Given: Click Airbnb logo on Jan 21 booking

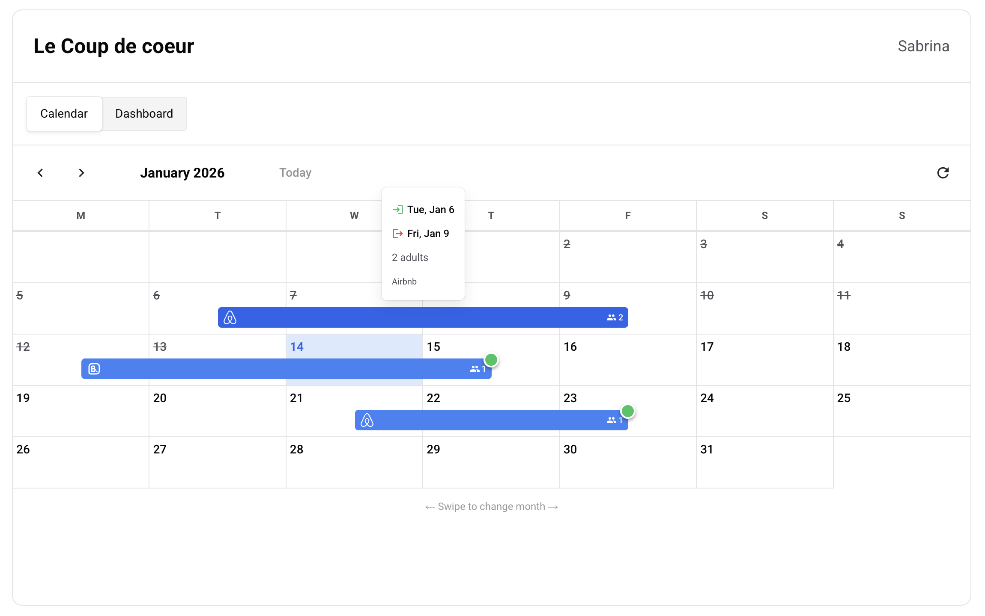Looking at the screenshot, I should [x=367, y=420].
